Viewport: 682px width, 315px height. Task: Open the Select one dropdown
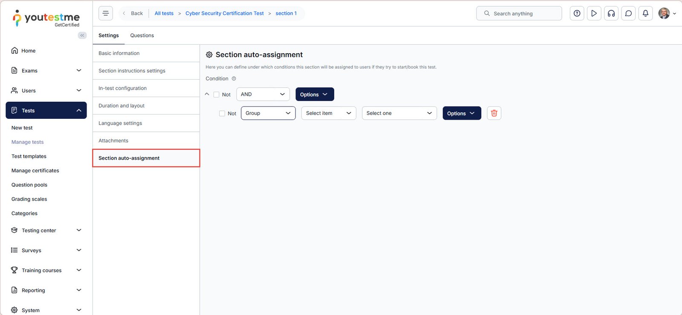[399, 113]
